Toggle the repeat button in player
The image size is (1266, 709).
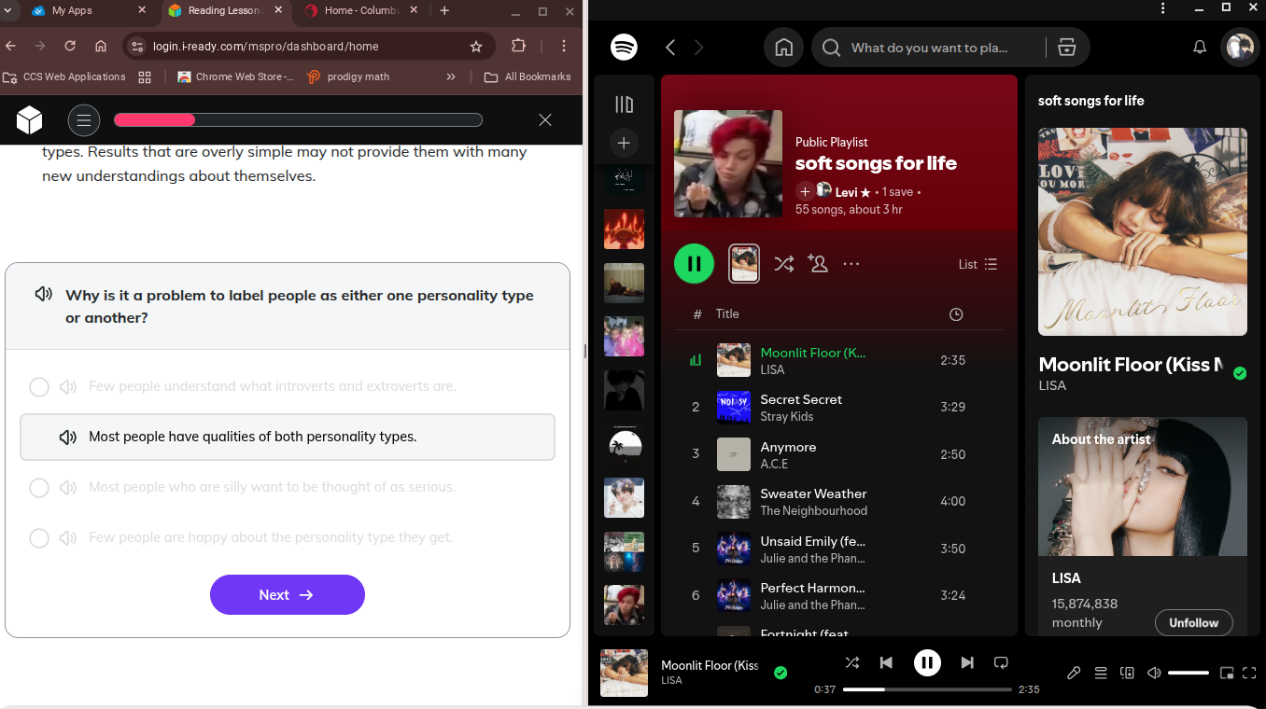(x=1001, y=662)
